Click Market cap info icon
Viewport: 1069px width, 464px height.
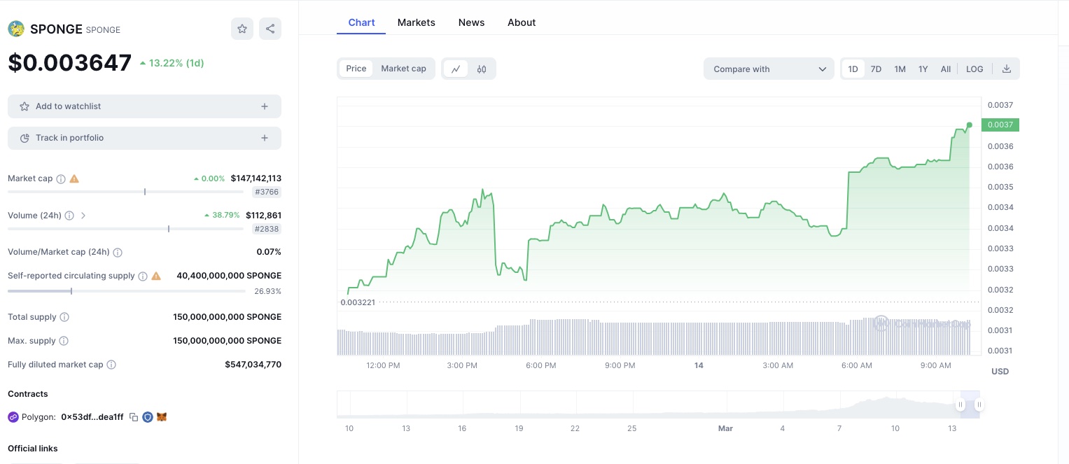coord(61,179)
